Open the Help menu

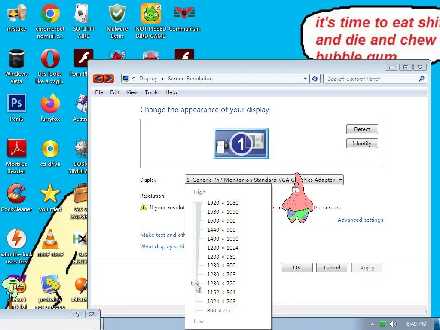tap(171, 92)
